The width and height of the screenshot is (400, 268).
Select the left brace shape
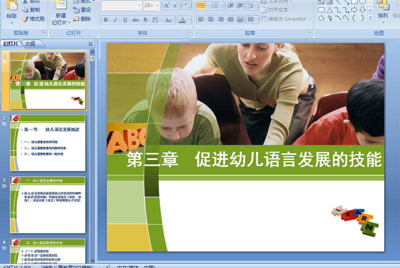click(354, 18)
